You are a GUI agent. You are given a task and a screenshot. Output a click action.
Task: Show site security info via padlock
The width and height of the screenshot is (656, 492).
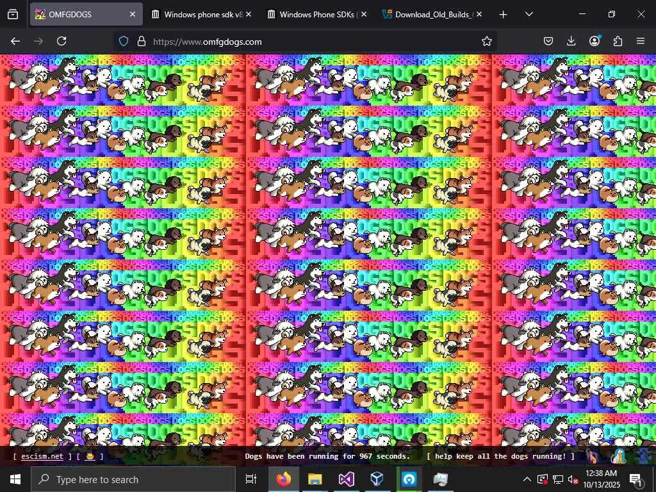(x=142, y=42)
